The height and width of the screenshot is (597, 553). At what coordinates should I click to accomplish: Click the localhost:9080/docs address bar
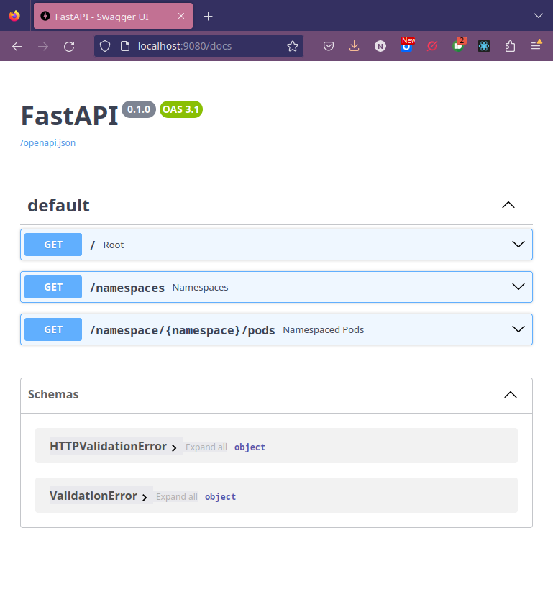198,46
